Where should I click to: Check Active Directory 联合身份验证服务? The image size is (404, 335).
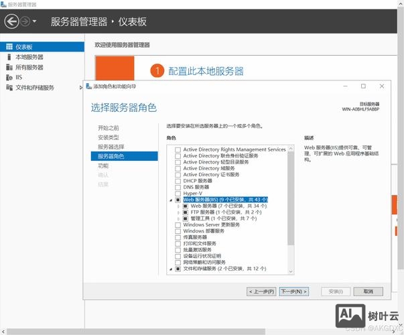178,156
